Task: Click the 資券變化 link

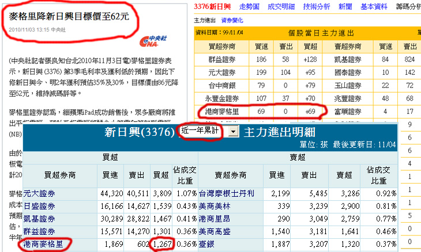Action: point(232,20)
